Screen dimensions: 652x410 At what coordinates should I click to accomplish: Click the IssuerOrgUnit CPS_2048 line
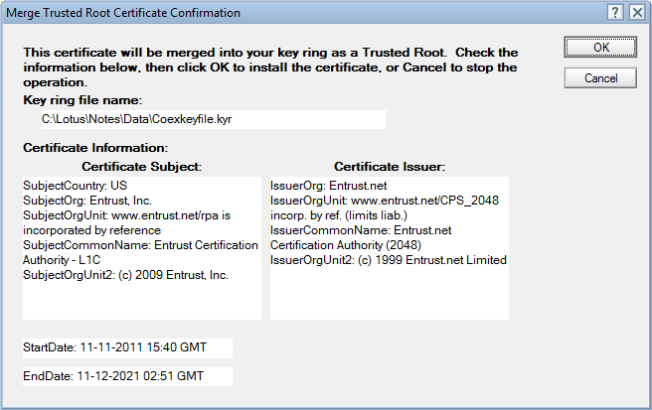click(x=385, y=201)
